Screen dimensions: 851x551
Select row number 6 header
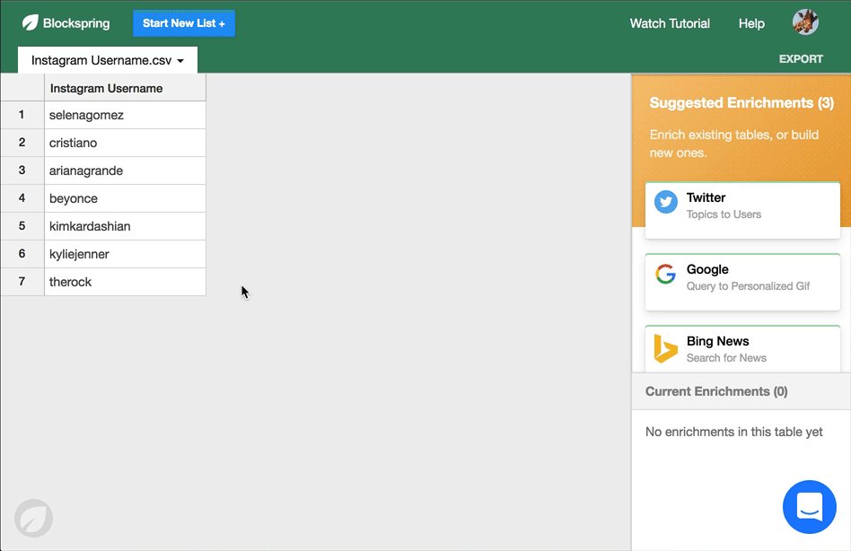click(22, 254)
